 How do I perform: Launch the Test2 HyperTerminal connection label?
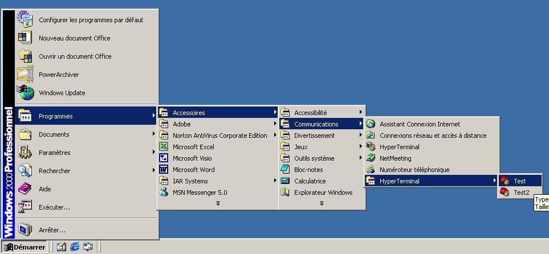[x=522, y=192]
